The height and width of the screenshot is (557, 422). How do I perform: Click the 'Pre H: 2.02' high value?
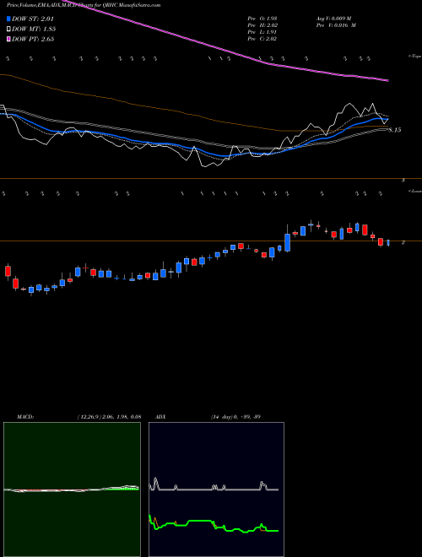(262, 25)
